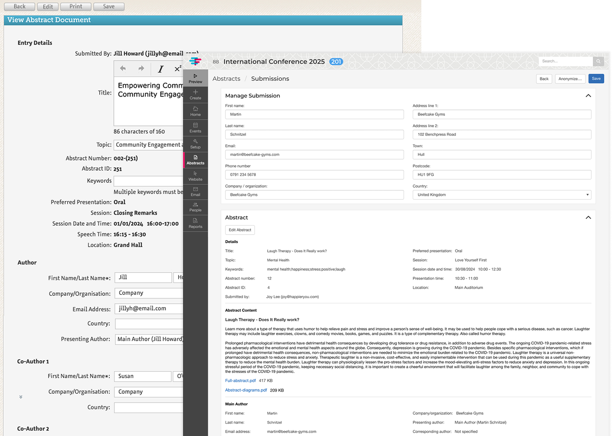Image resolution: width=612 pixels, height=436 pixels.
Task: Select Preview in the sidebar
Action: tap(195, 78)
